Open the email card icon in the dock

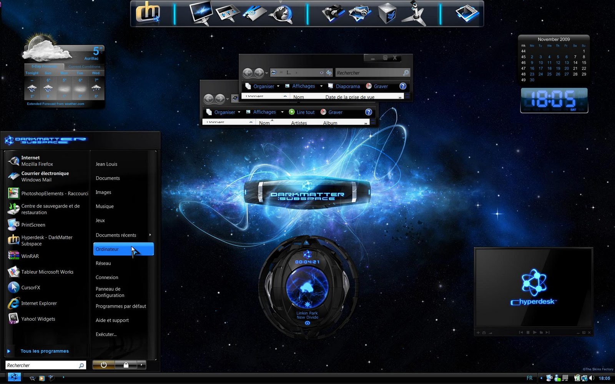254,14
